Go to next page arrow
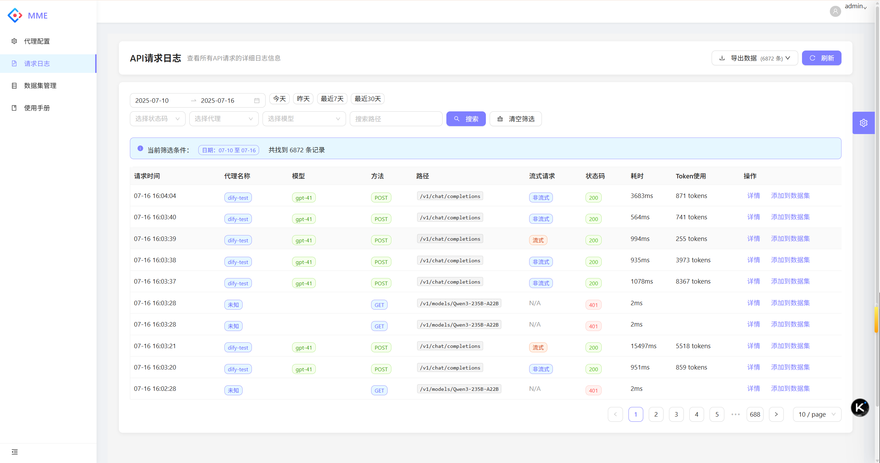The height and width of the screenshot is (463, 880). [x=776, y=414]
